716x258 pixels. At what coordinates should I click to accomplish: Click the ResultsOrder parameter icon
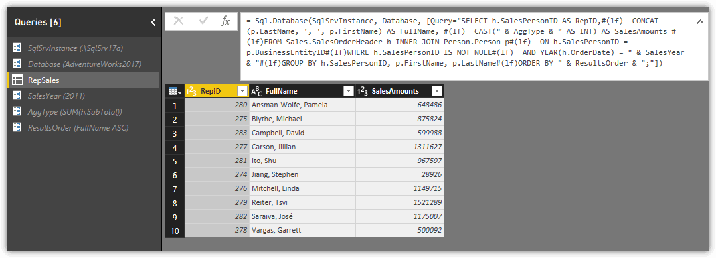click(x=17, y=127)
